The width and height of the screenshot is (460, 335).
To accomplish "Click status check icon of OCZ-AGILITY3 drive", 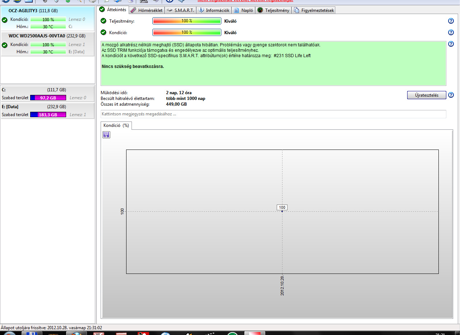I will point(4,20).
